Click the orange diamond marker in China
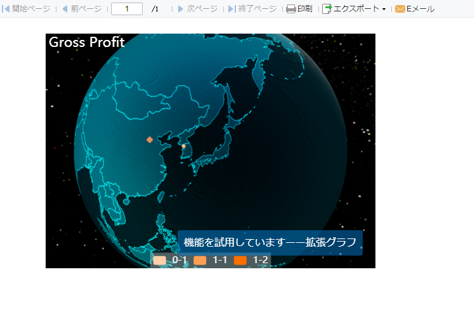 [150, 140]
